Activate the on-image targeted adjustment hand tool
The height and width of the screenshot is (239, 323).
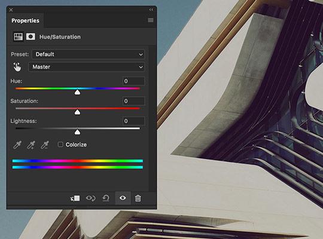pyautogui.click(x=17, y=67)
